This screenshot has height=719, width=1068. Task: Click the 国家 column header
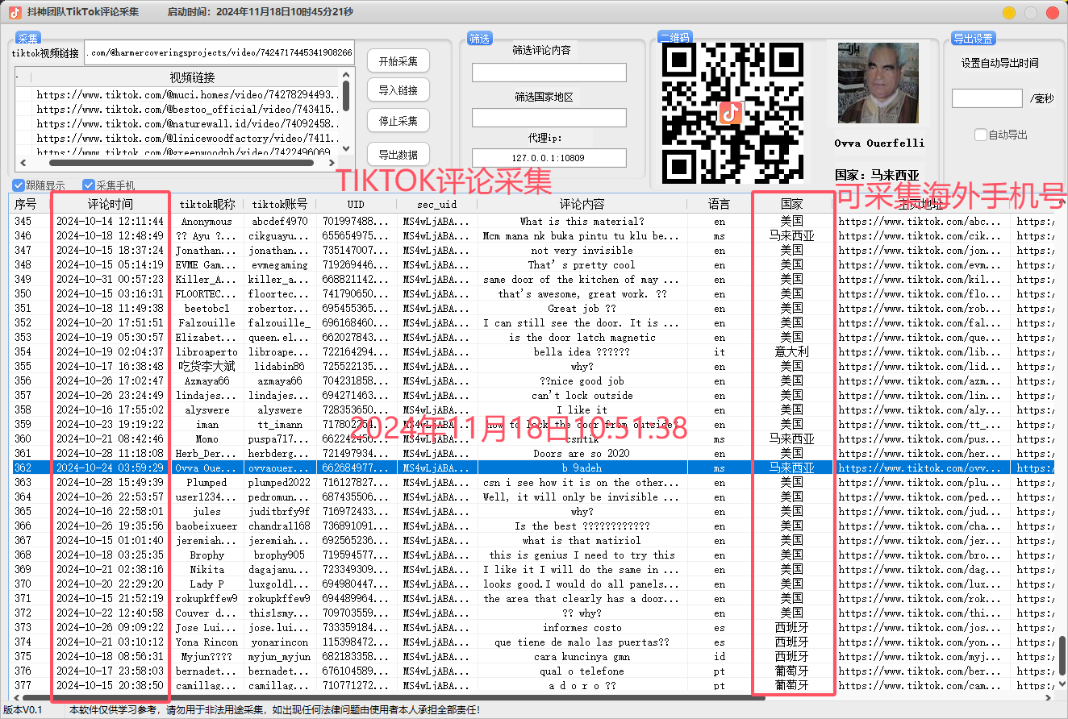coord(791,204)
